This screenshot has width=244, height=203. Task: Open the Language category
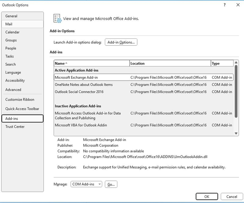click(x=22, y=72)
